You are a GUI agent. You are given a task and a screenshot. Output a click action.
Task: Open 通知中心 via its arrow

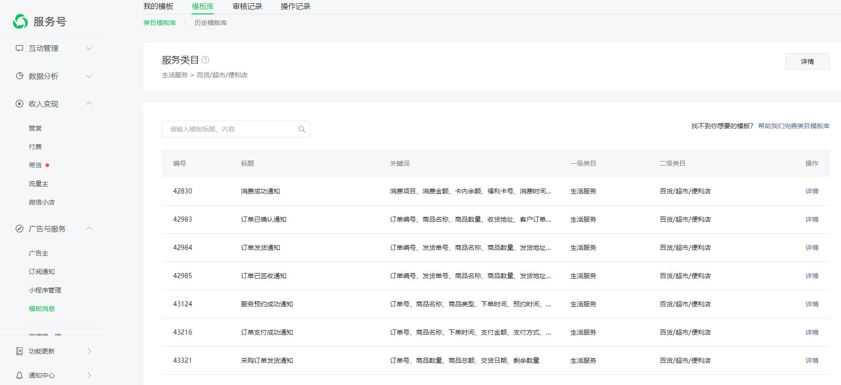click(x=89, y=375)
